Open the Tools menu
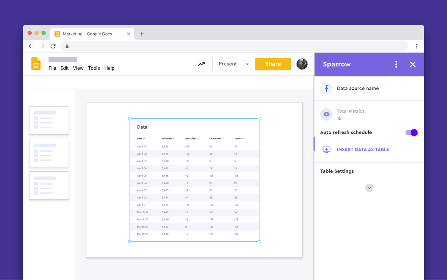This screenshot has height=280, width=447. tap(94, 68)
